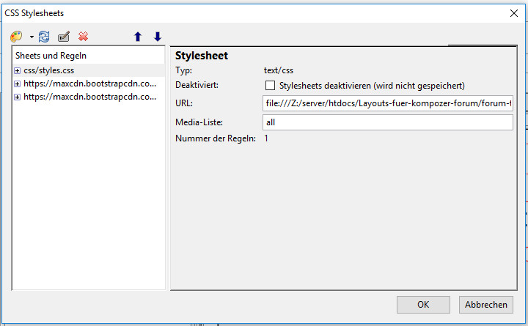Click the Abbrechen button
528x326 pixels.
(486, 305)
